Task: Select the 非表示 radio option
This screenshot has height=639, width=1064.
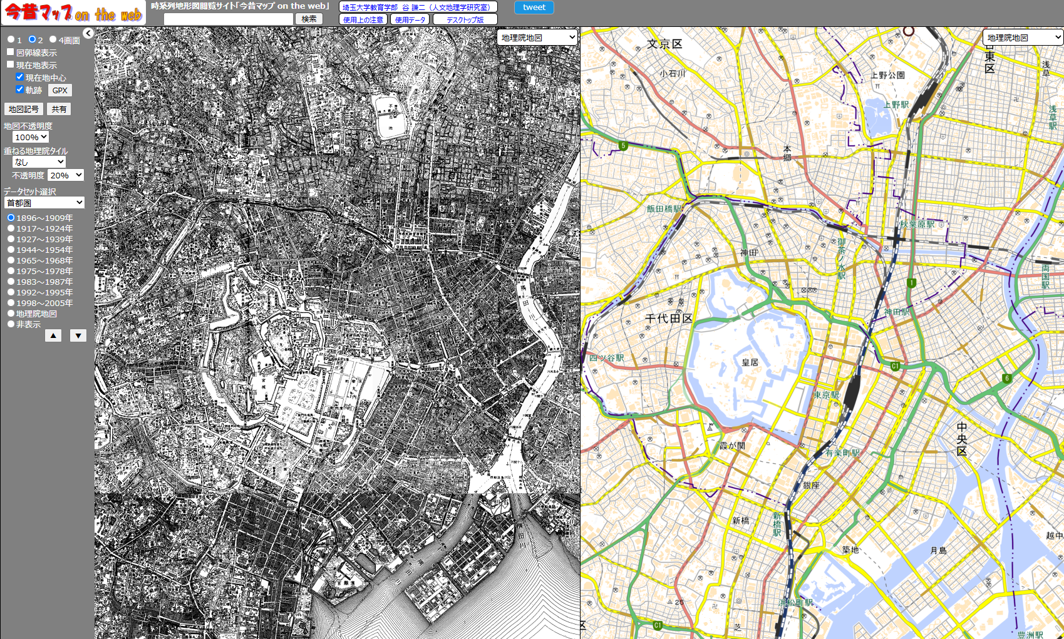Action: 11,324
